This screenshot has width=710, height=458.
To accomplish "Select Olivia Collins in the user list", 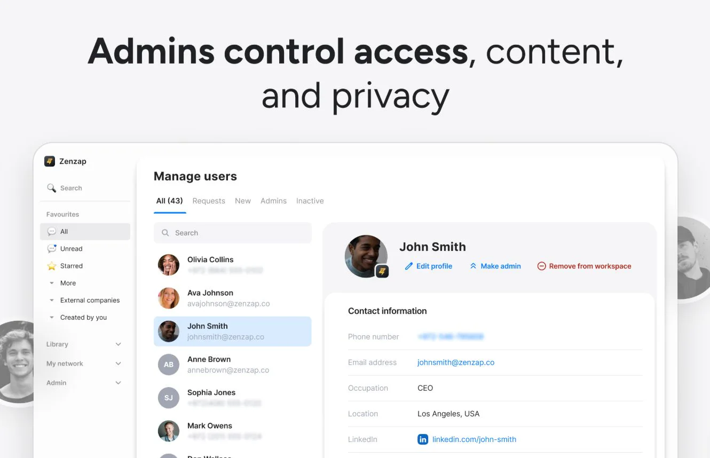I will (232, 265).
